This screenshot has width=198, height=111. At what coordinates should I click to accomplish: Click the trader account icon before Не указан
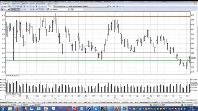(48, 10)
